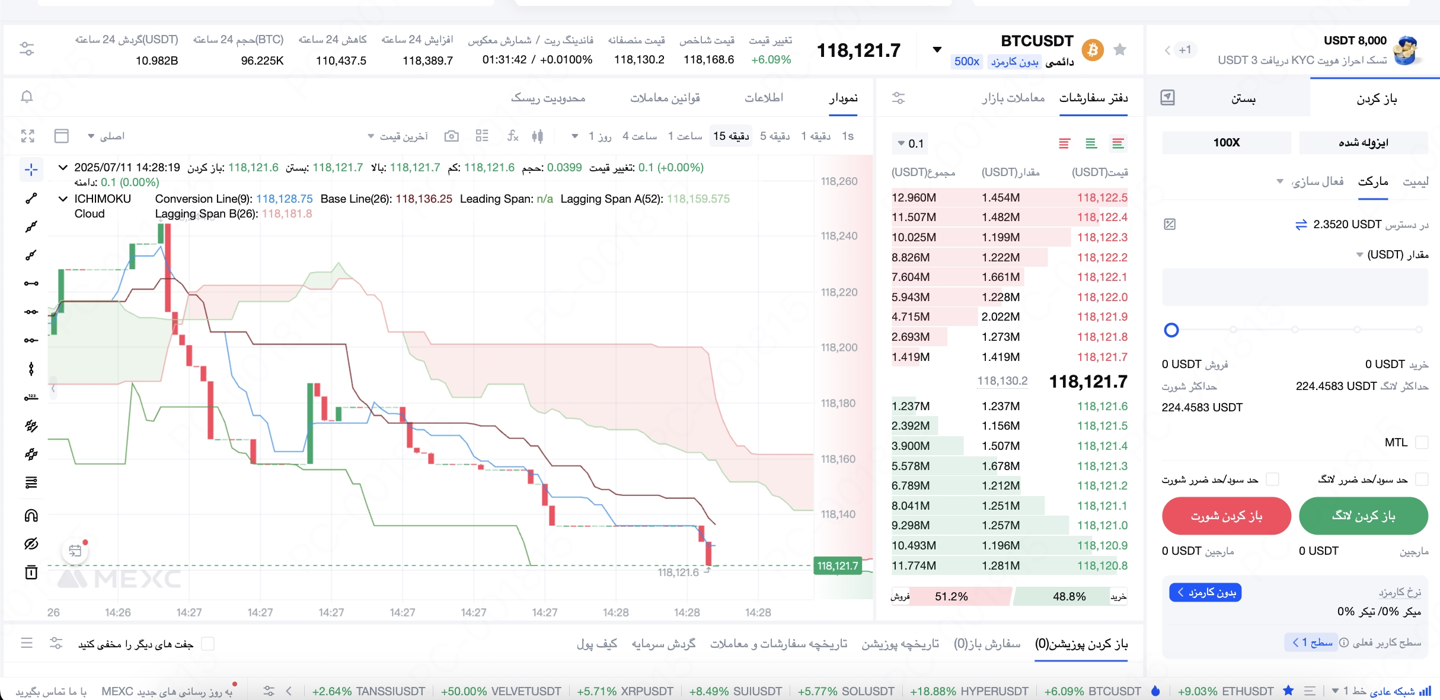Screen dimensions: 1440x700
Task: Switch to the Risk Limit tab
Action: (x=548, y=98)
